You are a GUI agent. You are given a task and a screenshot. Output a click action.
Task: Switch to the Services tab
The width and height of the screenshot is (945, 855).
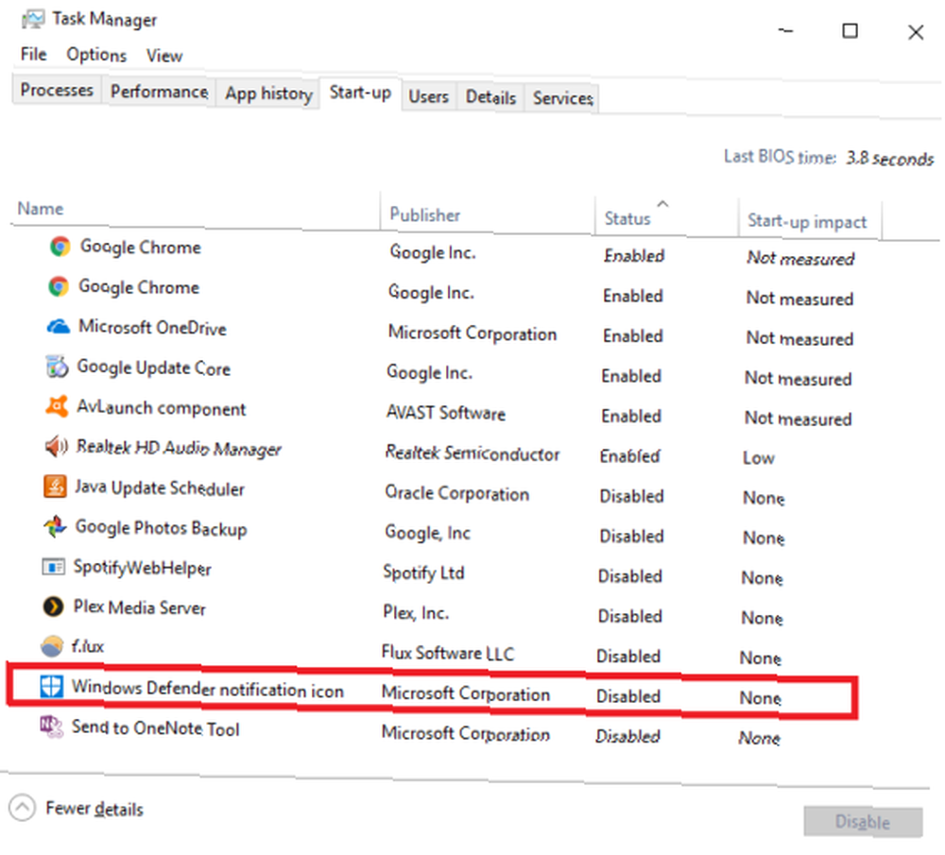(563, 98)
